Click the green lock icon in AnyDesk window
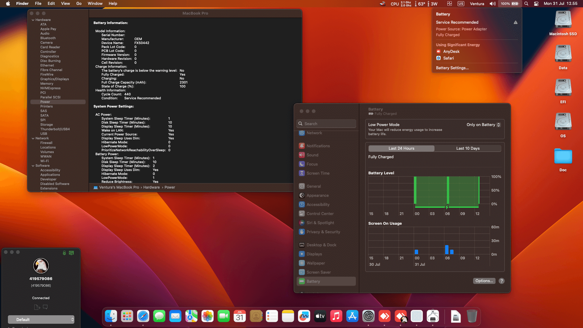Image resolution: width=583 pixels, height=328 pixels. pyautogui.click(x=64, y=253)
